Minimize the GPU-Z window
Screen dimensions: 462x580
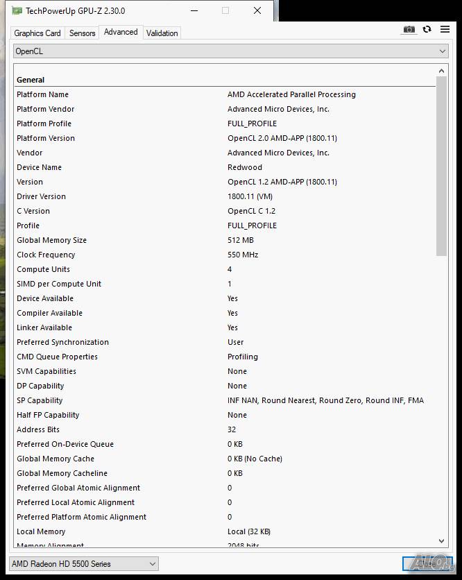(x=194, y=10)
